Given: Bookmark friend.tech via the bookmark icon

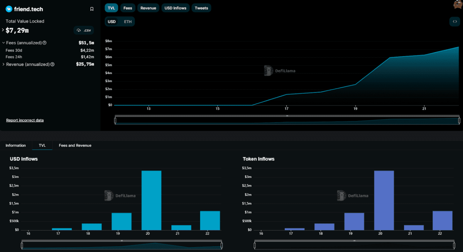Looking at the screenshot, I should tap(91, 8).
